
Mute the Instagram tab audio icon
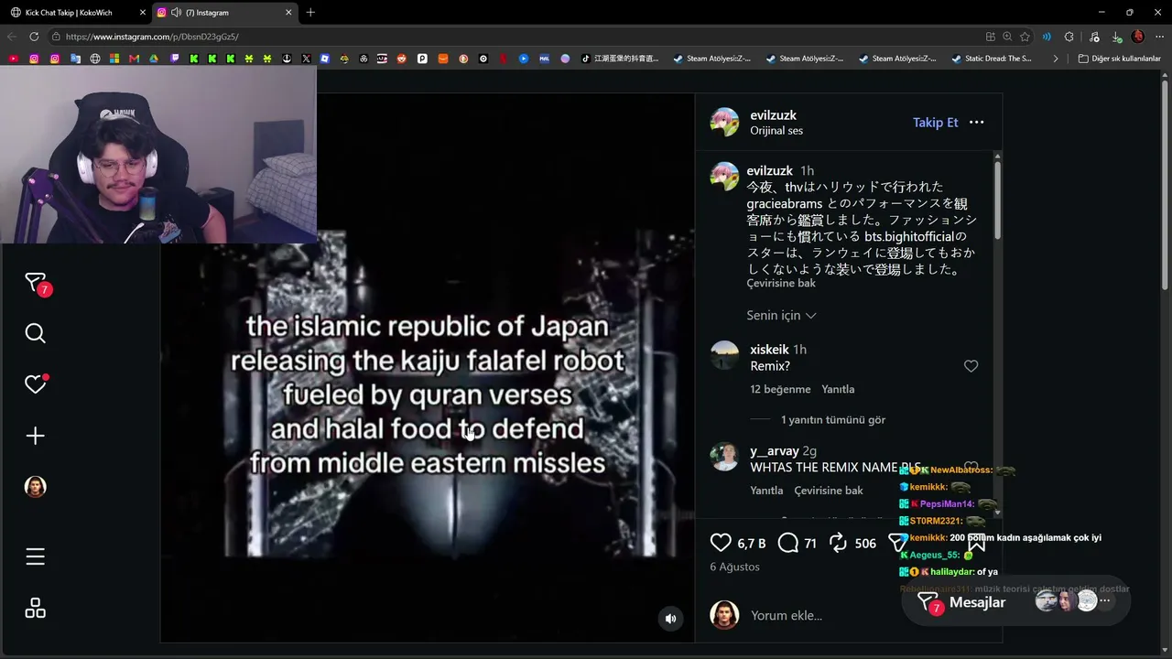176,13
